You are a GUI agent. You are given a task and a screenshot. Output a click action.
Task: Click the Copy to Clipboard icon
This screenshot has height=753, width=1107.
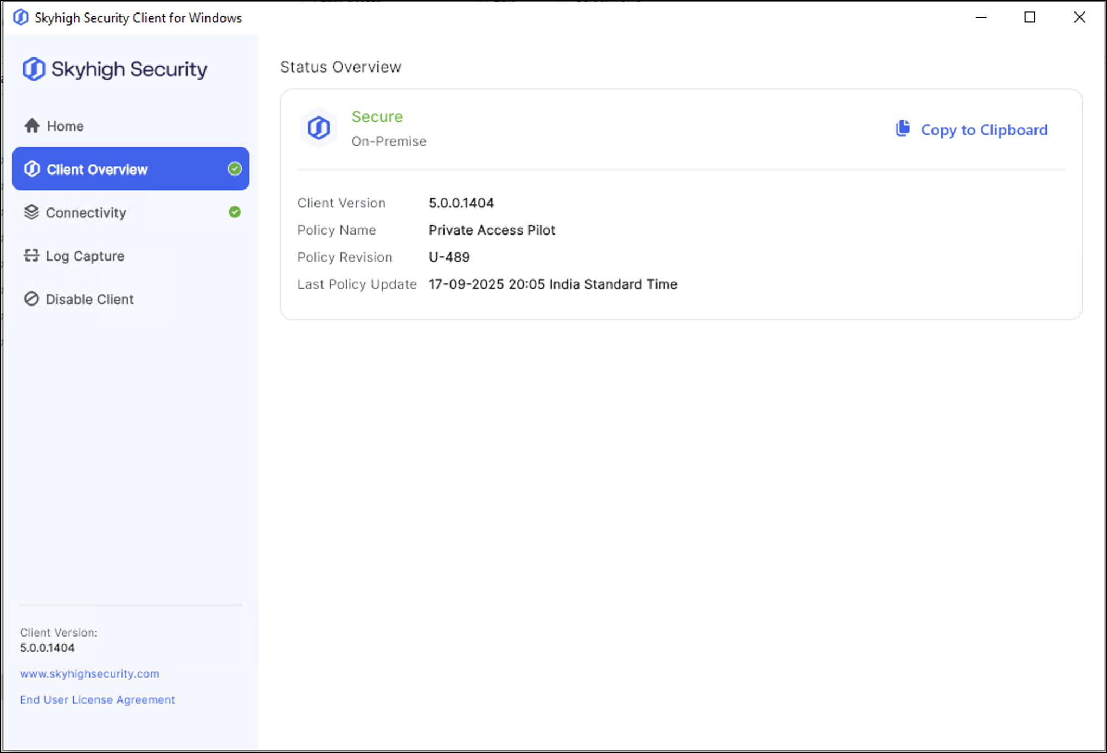[903, 129]
